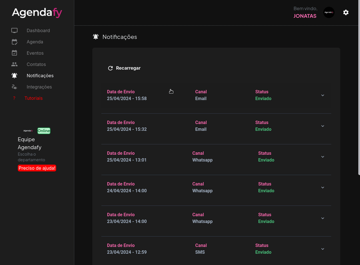360x265 pixels.
Task: Click the Agenda calendar icon in sidebar
Action: [14, 42]
